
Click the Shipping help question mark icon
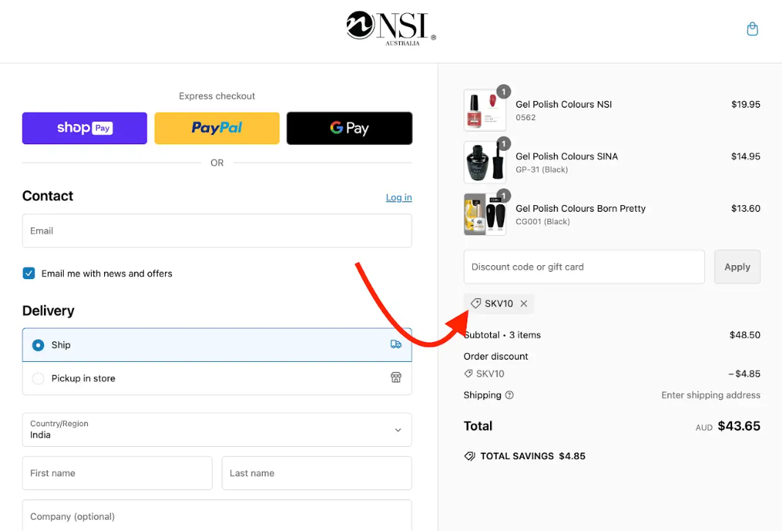tap(509, 395)
